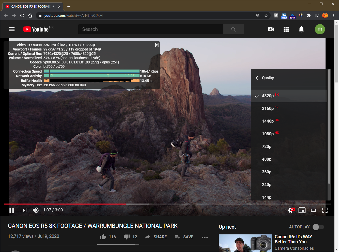Go to the browser home page
This screenshot has height=252, width=339.
pos(30,15)
